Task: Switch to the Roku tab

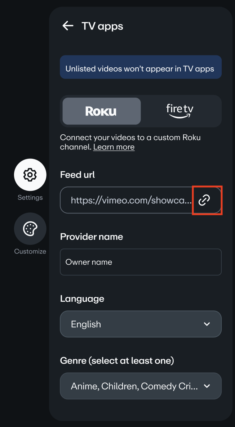Action: pos(101,111)
